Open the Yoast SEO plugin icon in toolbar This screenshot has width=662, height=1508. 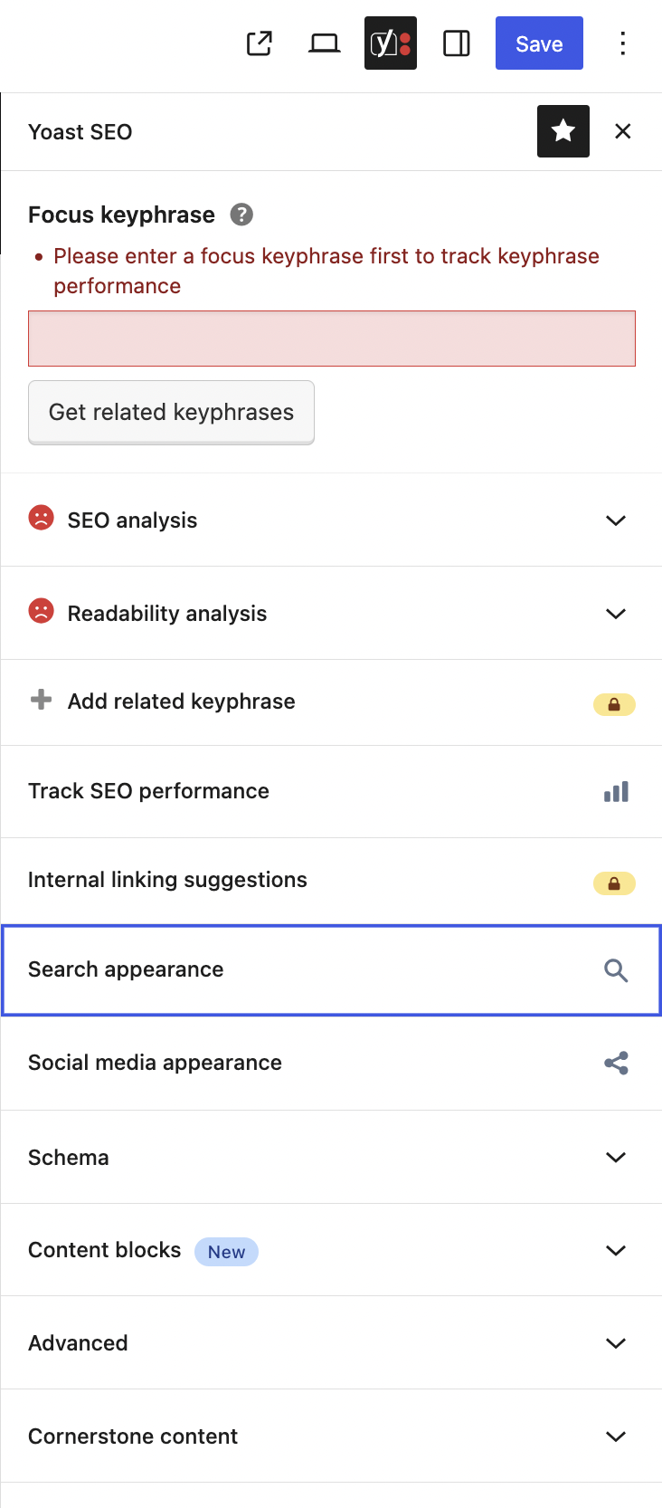pyautogui.click(x=390, y=43)
